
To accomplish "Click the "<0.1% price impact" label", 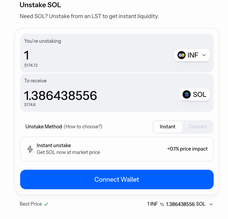I will pyautogui.click(x=187, y=149).
